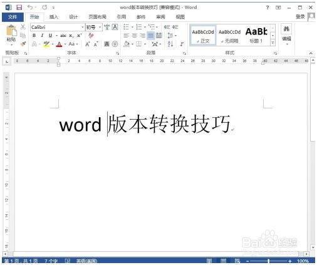Open the Font dialog launcher
The height and width of the screenshot is (265, 317).
(118, 53)
